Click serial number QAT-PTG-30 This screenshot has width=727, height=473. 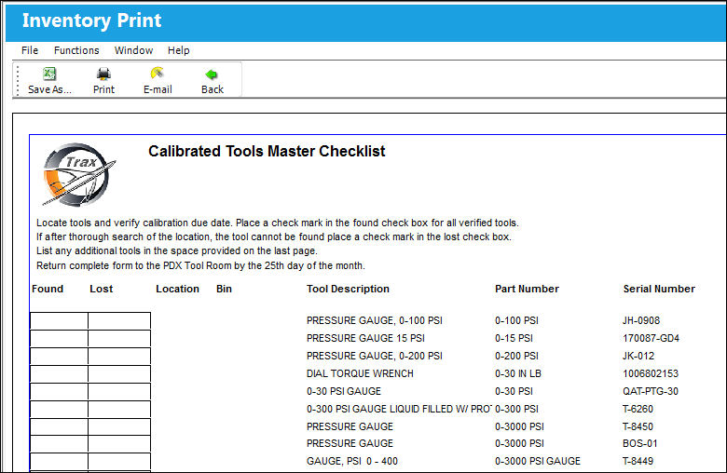tap(651, 391)
